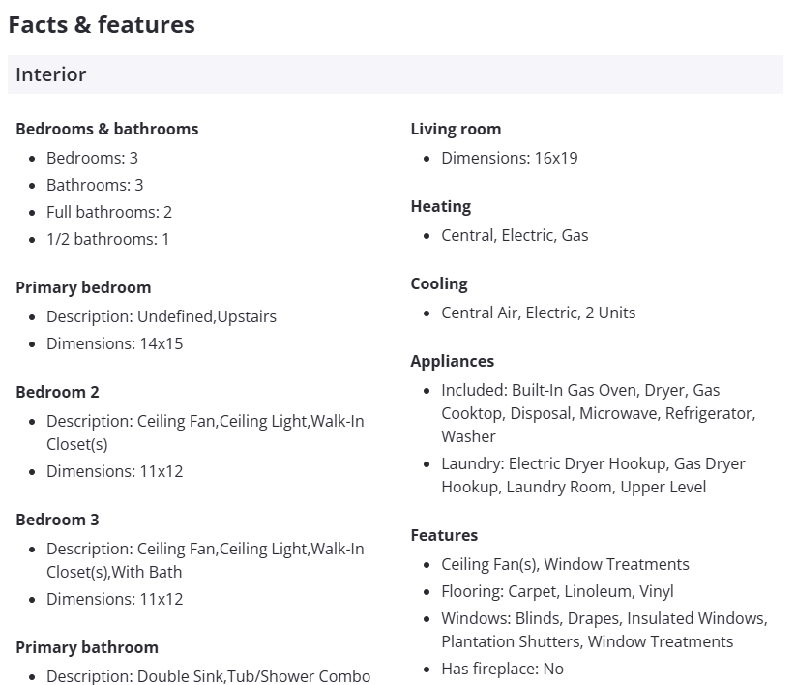Select the Bedrooms & bathrooms subheading
Viewport: 796px width, 685px height.
106,129
